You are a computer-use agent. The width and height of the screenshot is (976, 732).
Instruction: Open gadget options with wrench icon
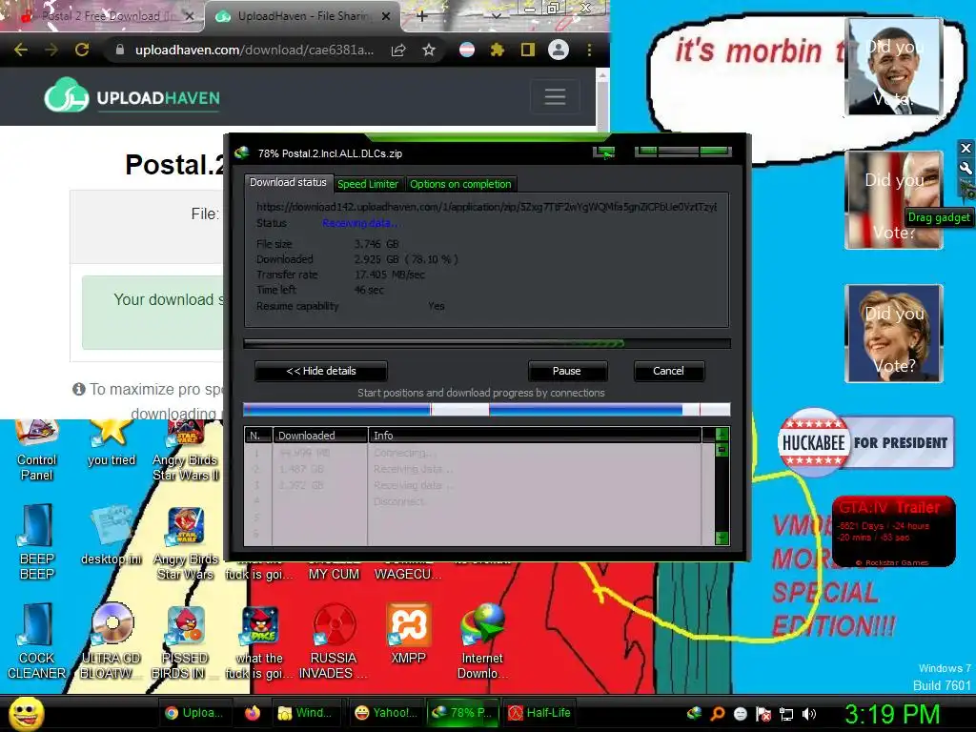(966, 168)
